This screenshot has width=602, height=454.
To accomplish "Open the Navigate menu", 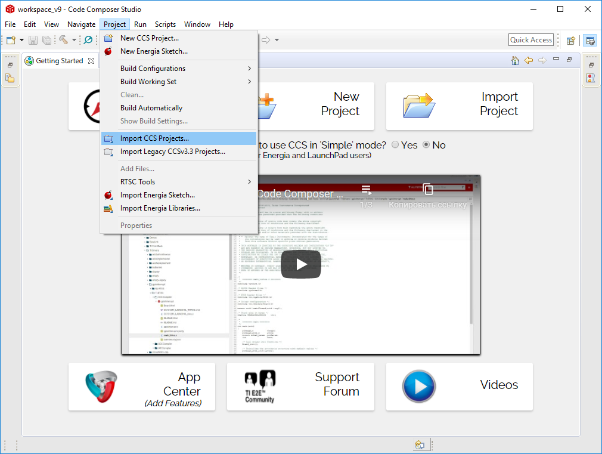I will (82, 24).
